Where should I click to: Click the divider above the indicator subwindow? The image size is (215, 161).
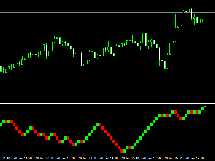(x=107, y=103)
